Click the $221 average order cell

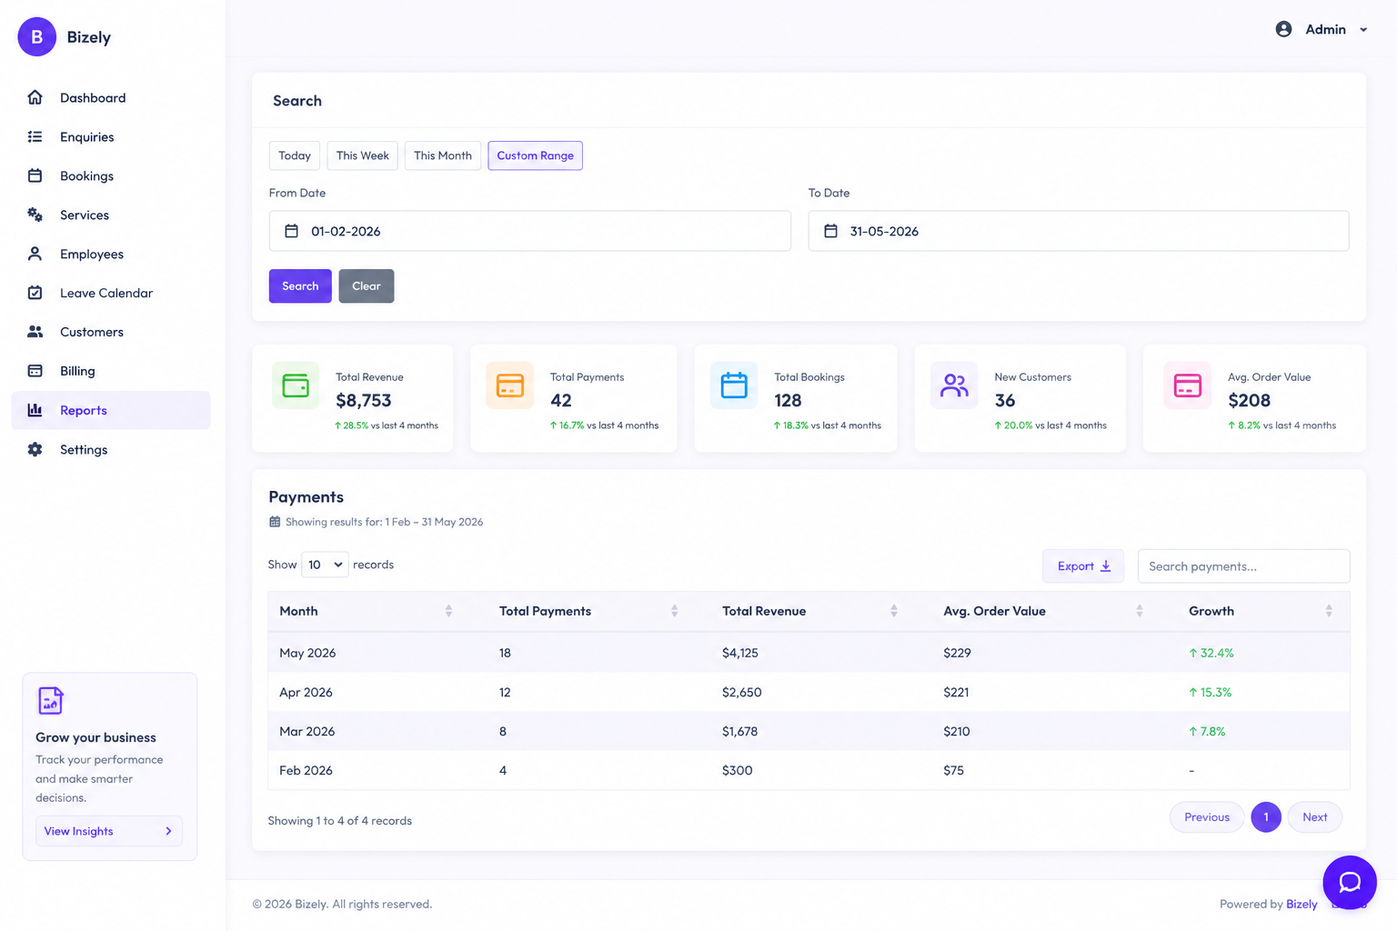pyautogui.click(x=956, y=692)
